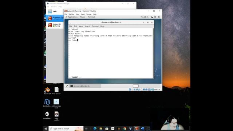The image size is (233, 131).
Task: Click the GNOME show-windows icon in bottom panel
Action: point(67,86)
